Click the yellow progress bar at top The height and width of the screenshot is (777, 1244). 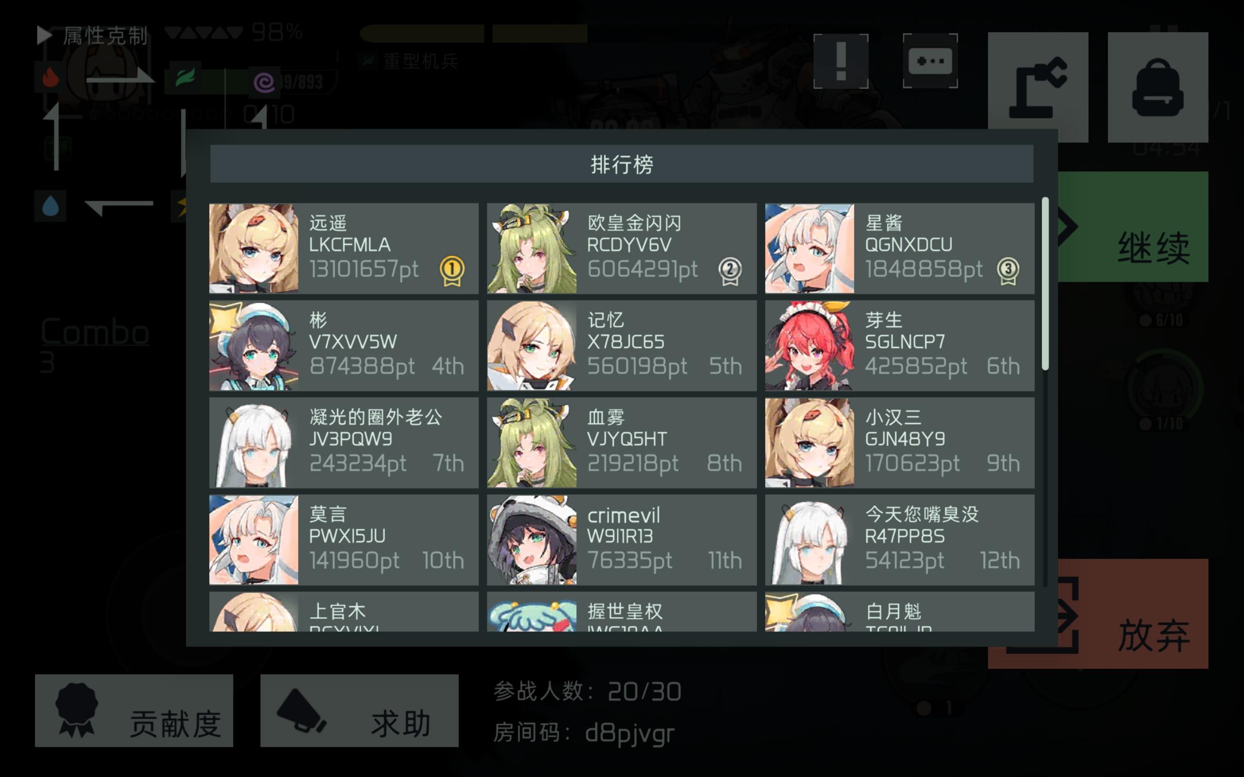[x=473, y=34]
